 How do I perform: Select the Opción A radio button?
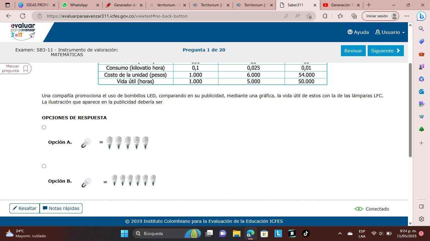(44, 127)
